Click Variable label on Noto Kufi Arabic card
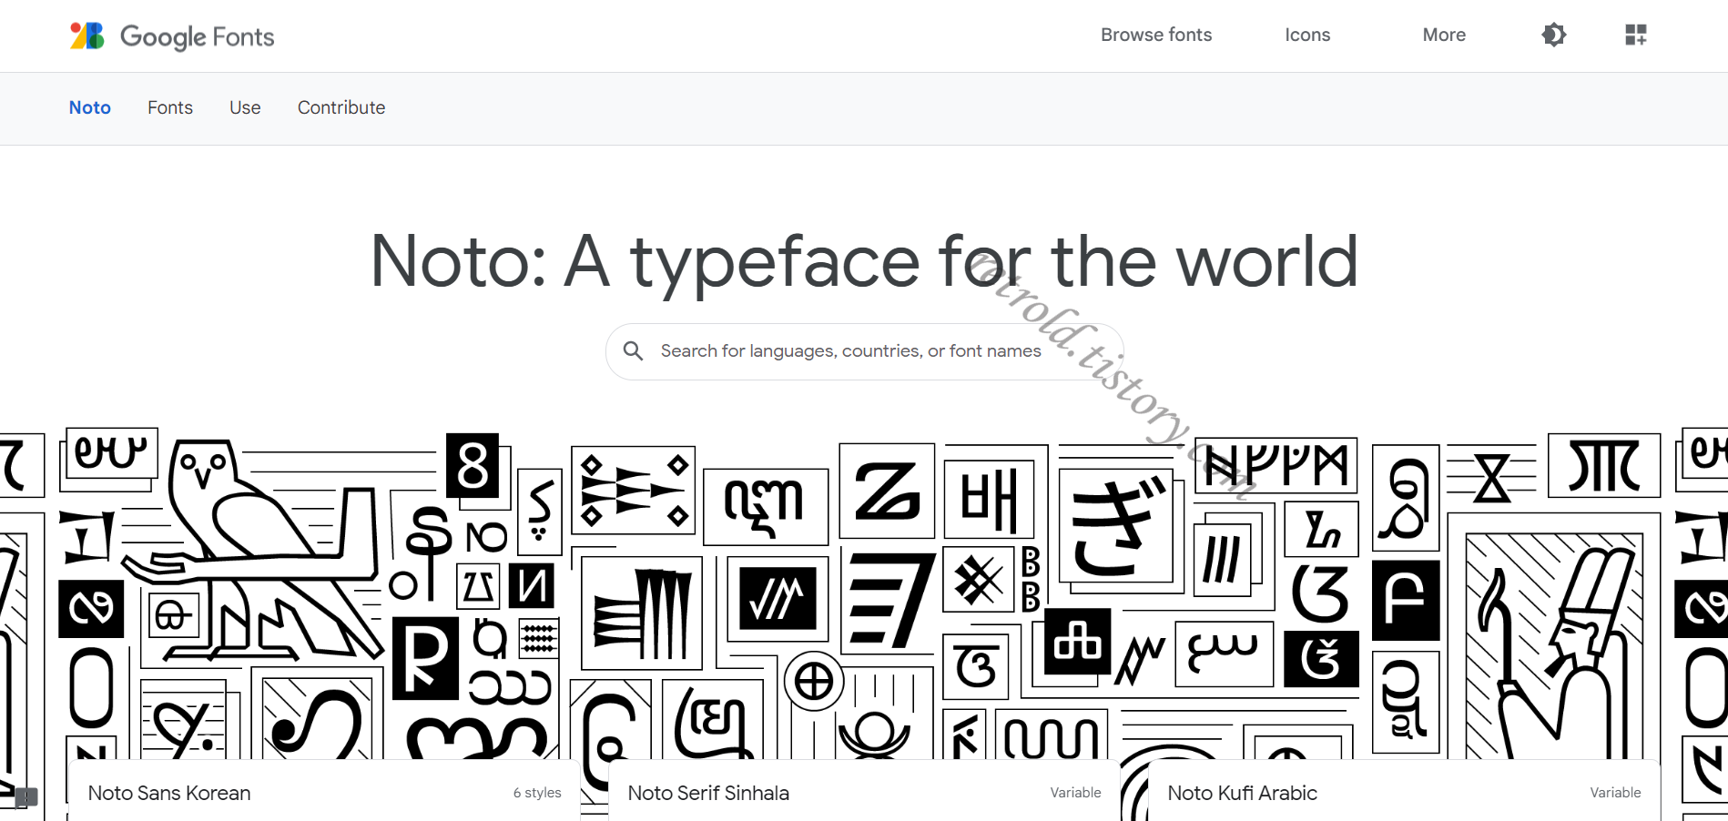 pos(1615,793)
